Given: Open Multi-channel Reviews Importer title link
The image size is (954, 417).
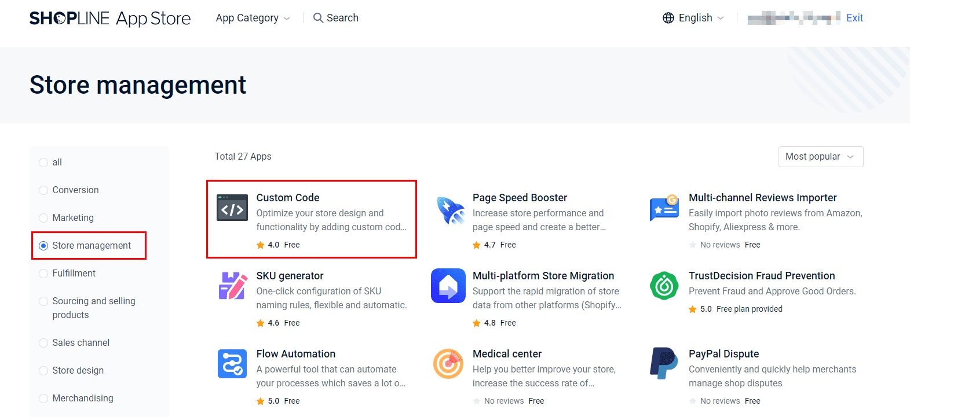Looking at the screenshot, I should click(762, 198).
